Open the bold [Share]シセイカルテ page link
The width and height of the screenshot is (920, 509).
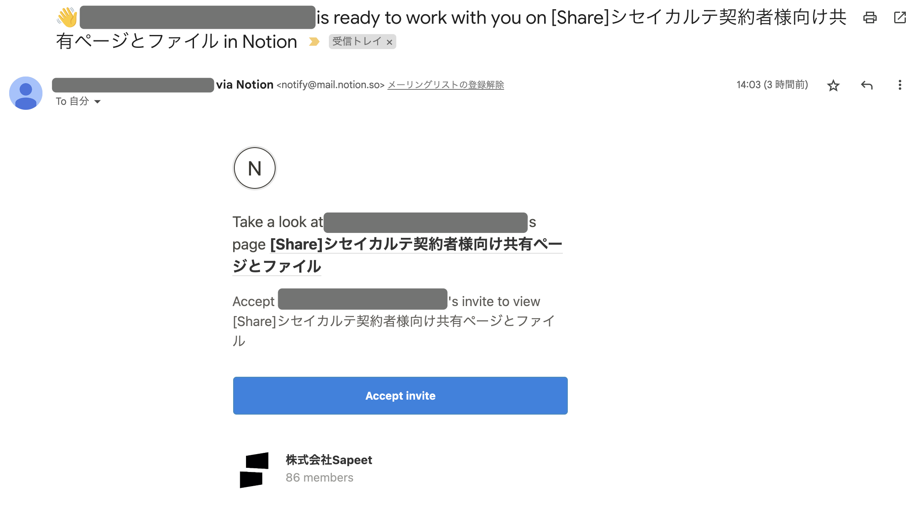[398, 255]
